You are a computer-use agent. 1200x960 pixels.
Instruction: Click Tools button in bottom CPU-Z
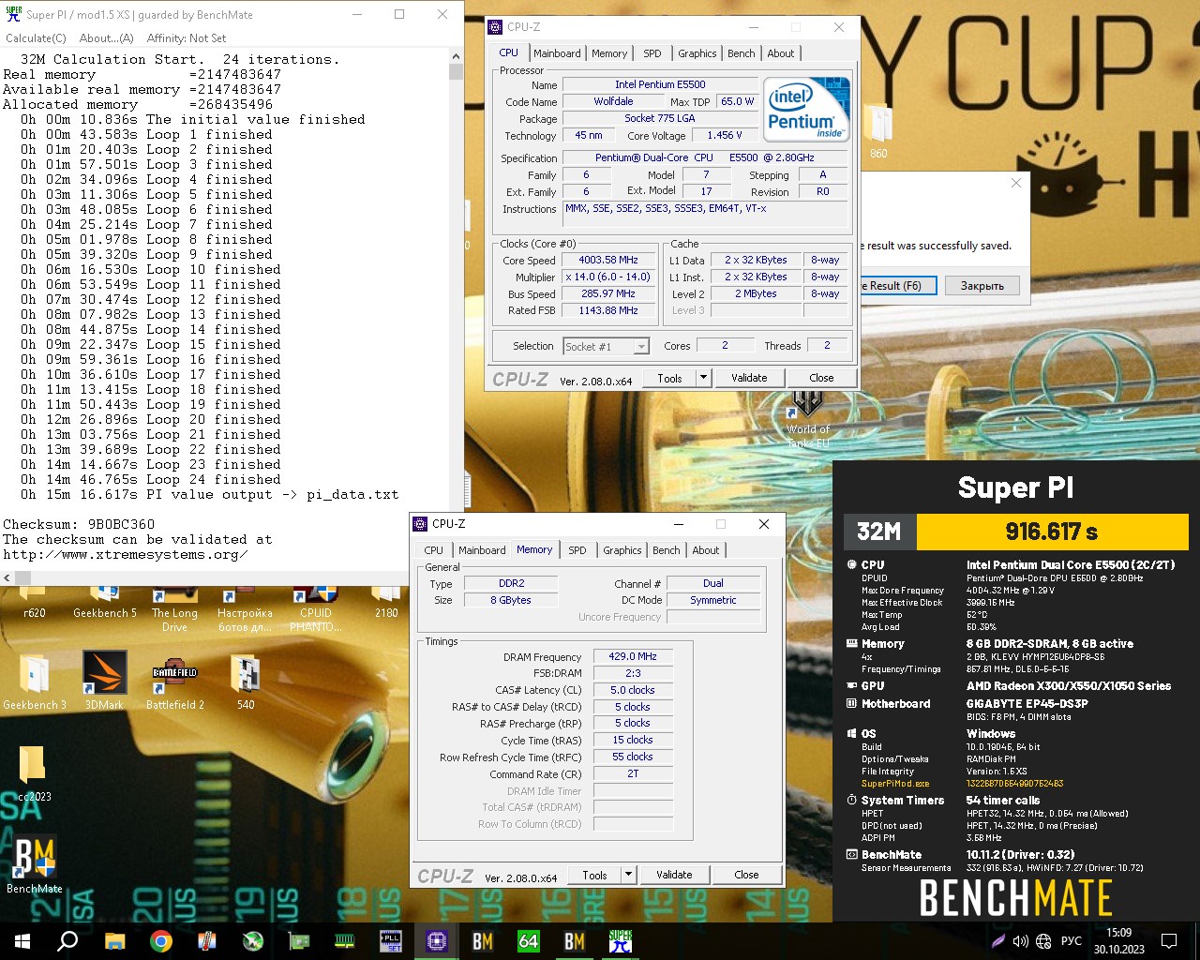point(594,875)
